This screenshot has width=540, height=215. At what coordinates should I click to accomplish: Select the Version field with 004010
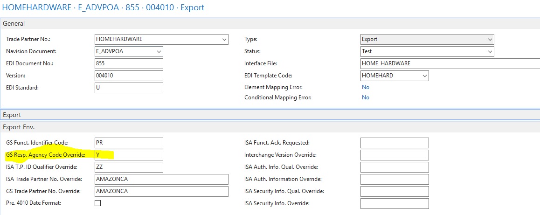pyautogui.click(x=129, y=76)
